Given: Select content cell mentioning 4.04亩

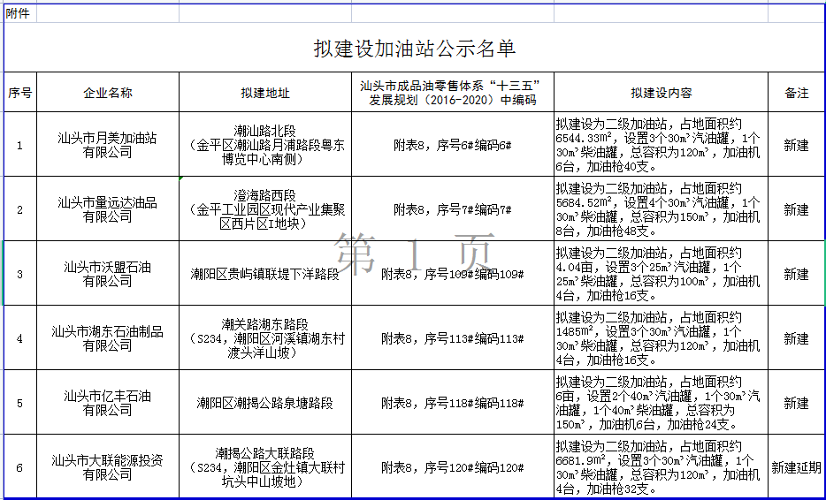Looking at the screenshot, I should tap(662, 274).
